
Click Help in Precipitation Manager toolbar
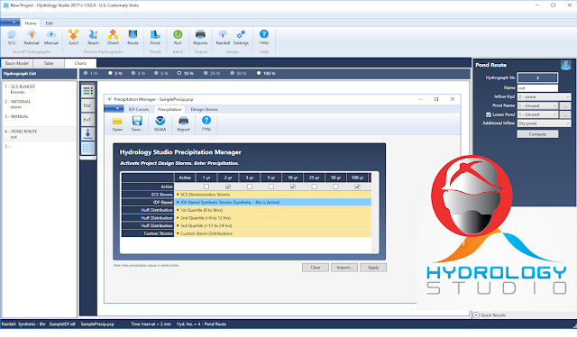coord(206,124)
